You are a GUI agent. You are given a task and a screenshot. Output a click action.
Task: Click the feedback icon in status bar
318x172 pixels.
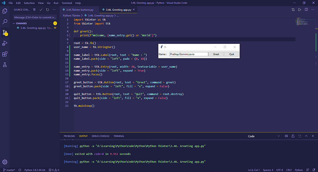coord(308,170)
